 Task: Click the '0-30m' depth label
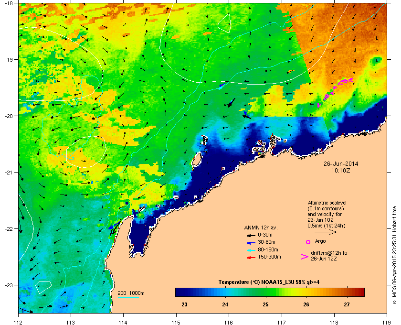coord(265,235)
